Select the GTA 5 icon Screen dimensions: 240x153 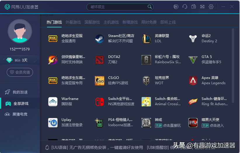[193, 60]
